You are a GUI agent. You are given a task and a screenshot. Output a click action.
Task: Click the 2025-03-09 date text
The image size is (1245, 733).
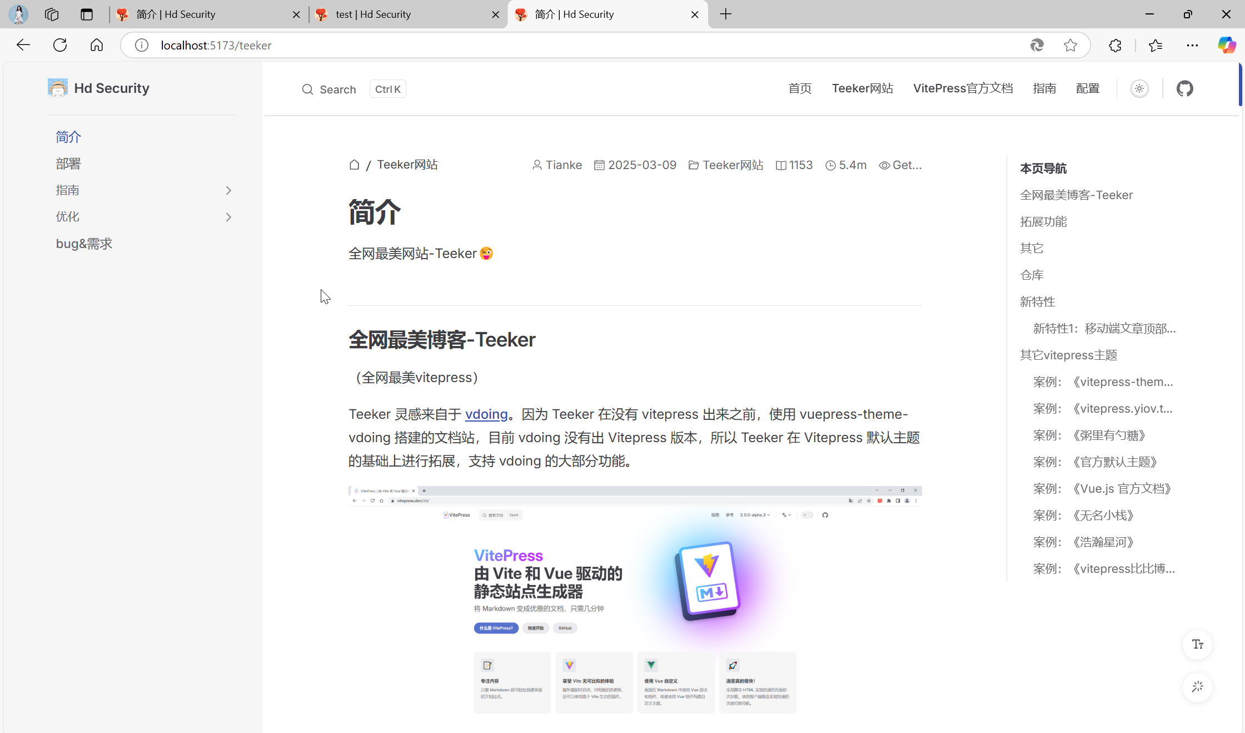point(642,165)
